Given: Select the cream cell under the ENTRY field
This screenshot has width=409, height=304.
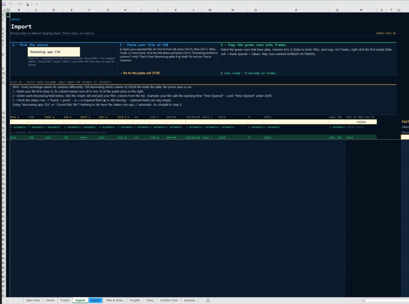Looking at the screenshot, I should [89, 122].
